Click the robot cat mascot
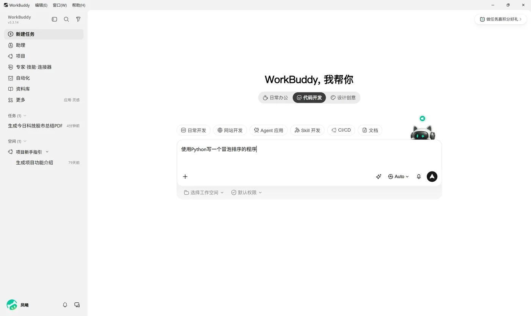This screenshot has width=531, height=316. (x=423, y=133)
